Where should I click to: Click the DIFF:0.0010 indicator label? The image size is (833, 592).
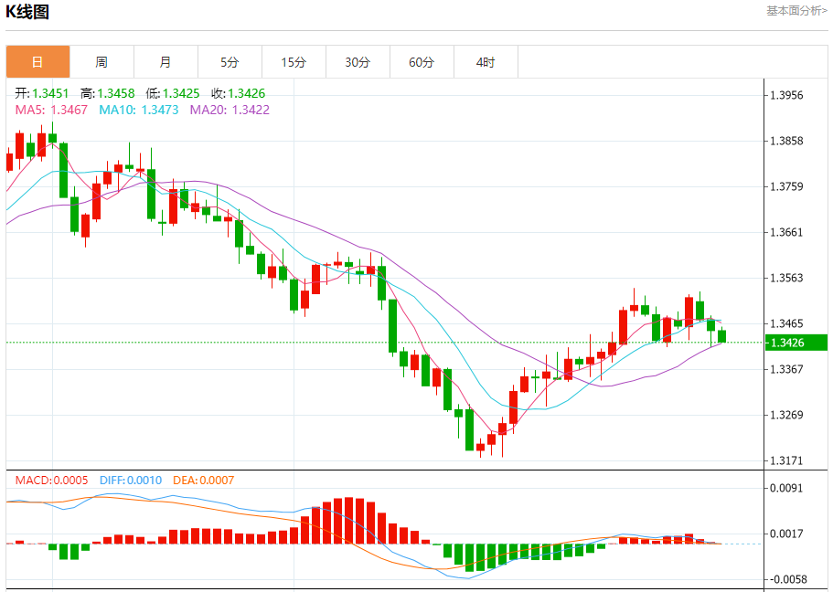coord(131,481)
